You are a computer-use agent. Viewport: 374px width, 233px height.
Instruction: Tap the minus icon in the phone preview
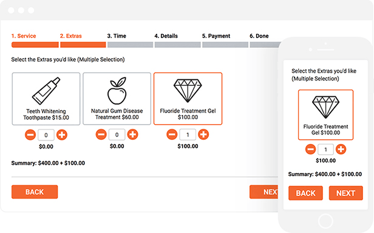tap(311, 149)
